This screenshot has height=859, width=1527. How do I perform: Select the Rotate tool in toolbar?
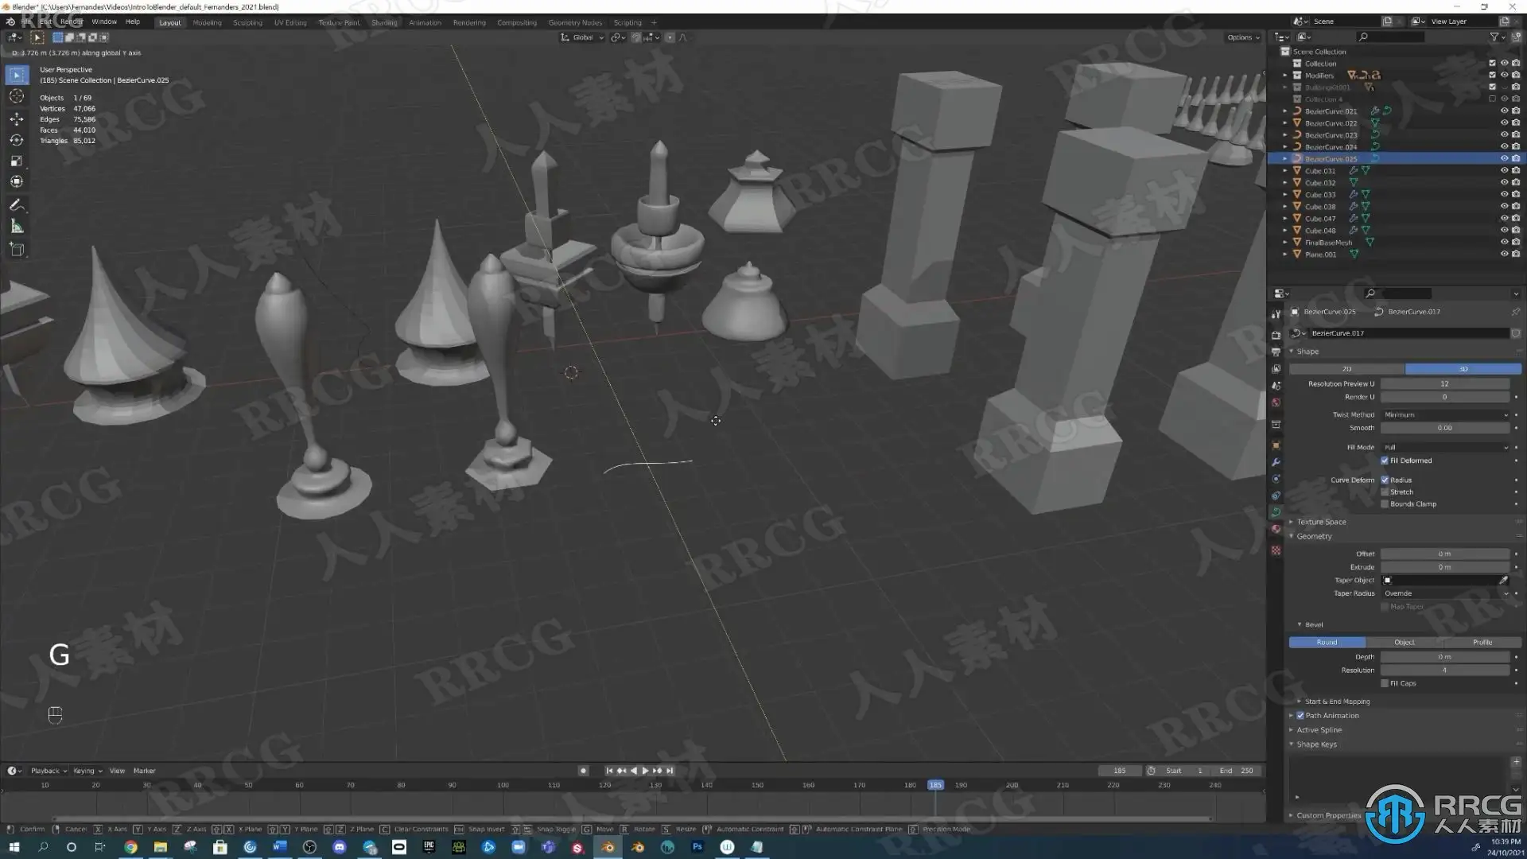[x=16, y=140]
